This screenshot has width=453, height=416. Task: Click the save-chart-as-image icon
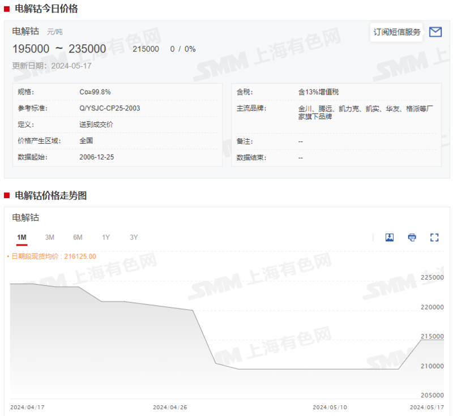click(x=390, y=237)
